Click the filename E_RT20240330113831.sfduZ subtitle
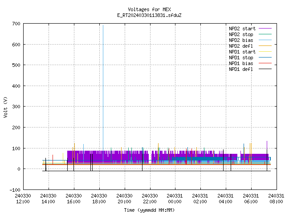Image resolution: width=285 pixels, height=214 pixels. 149,15
